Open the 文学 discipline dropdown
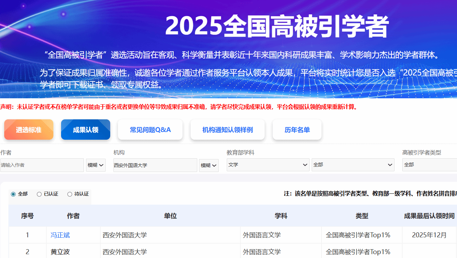 [x=268, y=165]
